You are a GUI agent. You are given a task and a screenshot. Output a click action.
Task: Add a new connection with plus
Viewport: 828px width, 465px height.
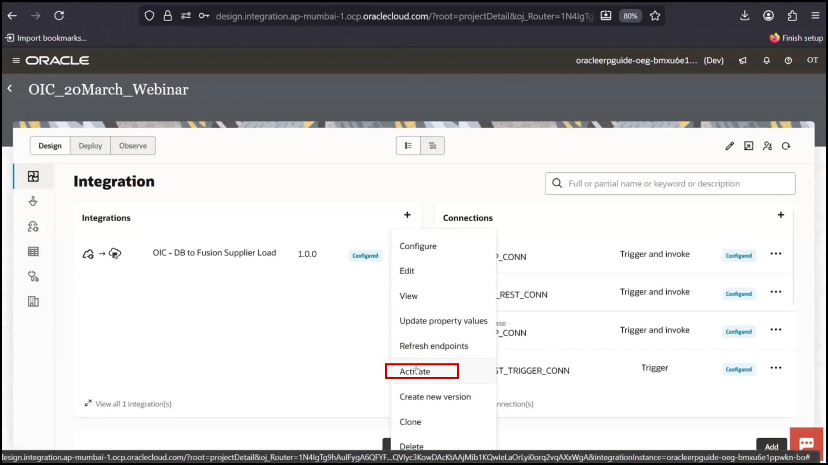[781, 215]
